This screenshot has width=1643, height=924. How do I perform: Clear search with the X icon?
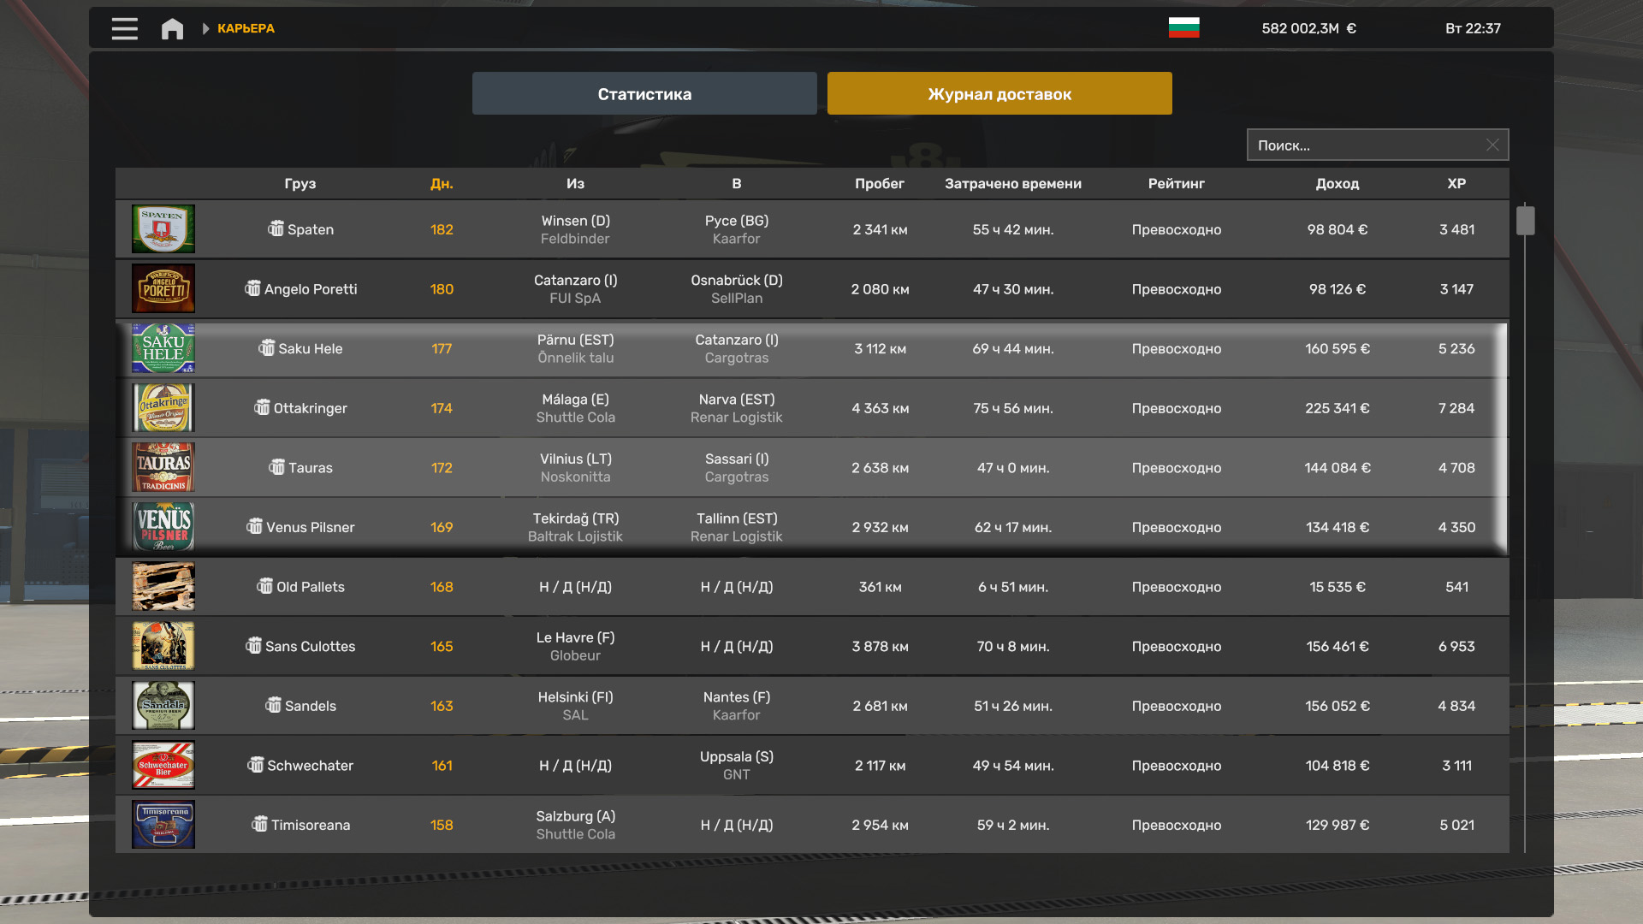coord(1492,145)
